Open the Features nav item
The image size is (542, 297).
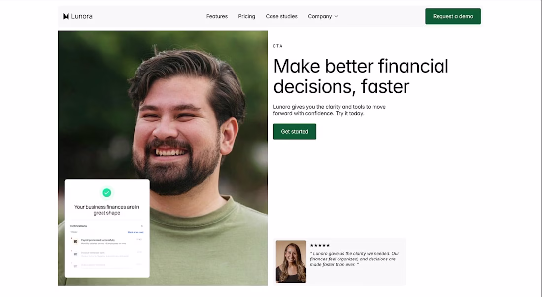[217, 17]
